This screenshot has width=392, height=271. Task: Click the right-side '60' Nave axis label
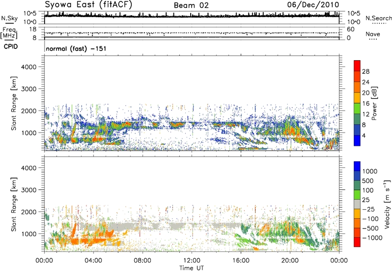pyautogui.click(x=350, y=29)
